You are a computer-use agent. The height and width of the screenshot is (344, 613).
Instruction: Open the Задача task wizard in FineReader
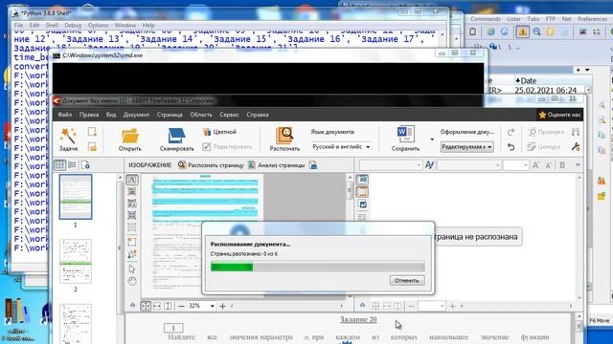coord(68,140)
